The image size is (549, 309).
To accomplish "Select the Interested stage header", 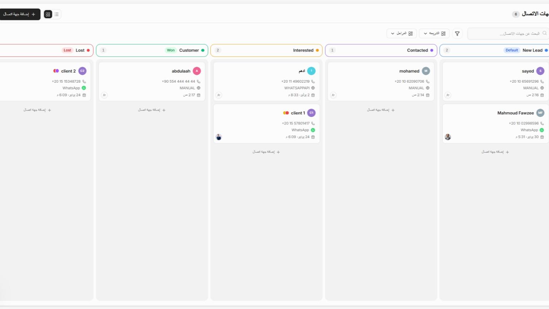I will (x=266, y=50).
